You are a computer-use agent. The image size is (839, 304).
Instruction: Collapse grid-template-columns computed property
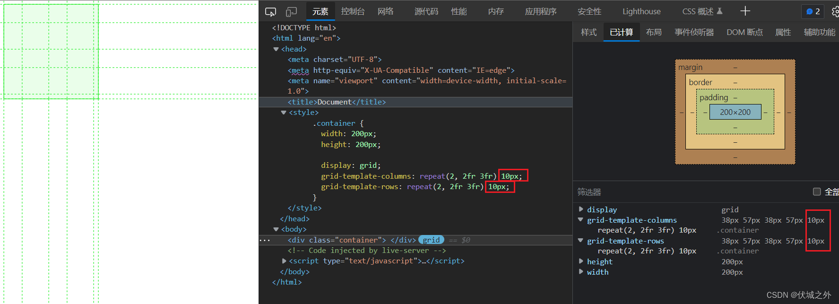click(581, 219)
